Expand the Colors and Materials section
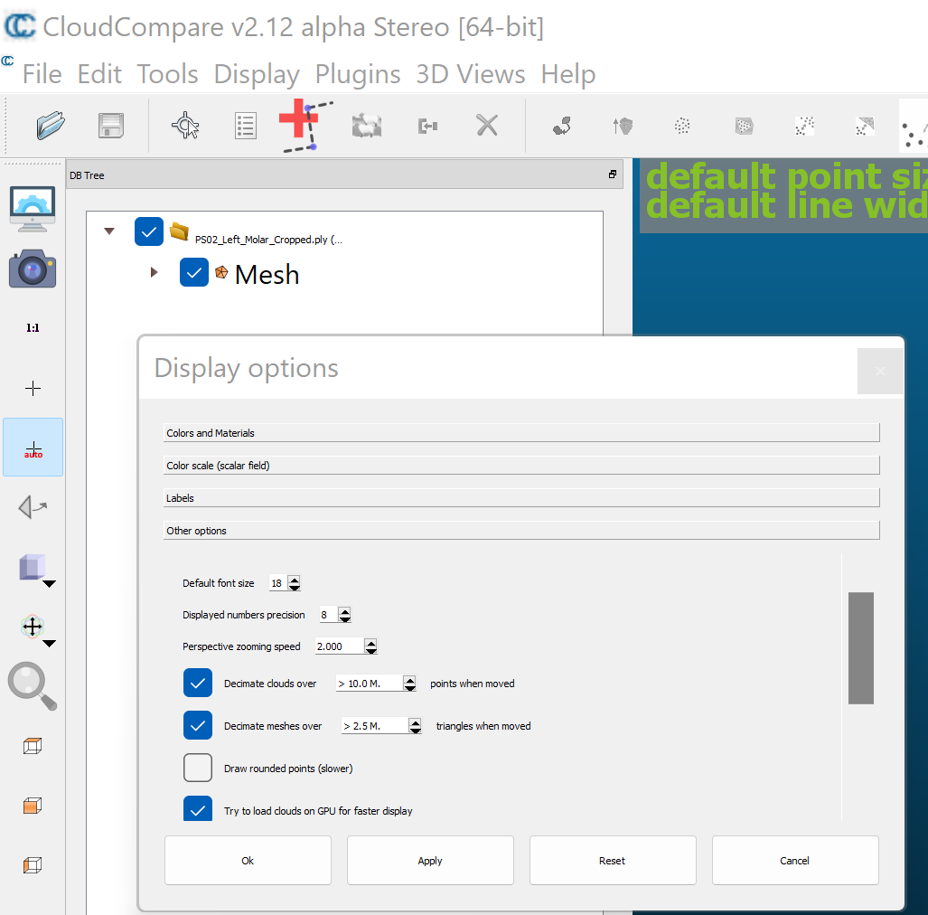Viewport: 928px width, 915px height. 521,432
